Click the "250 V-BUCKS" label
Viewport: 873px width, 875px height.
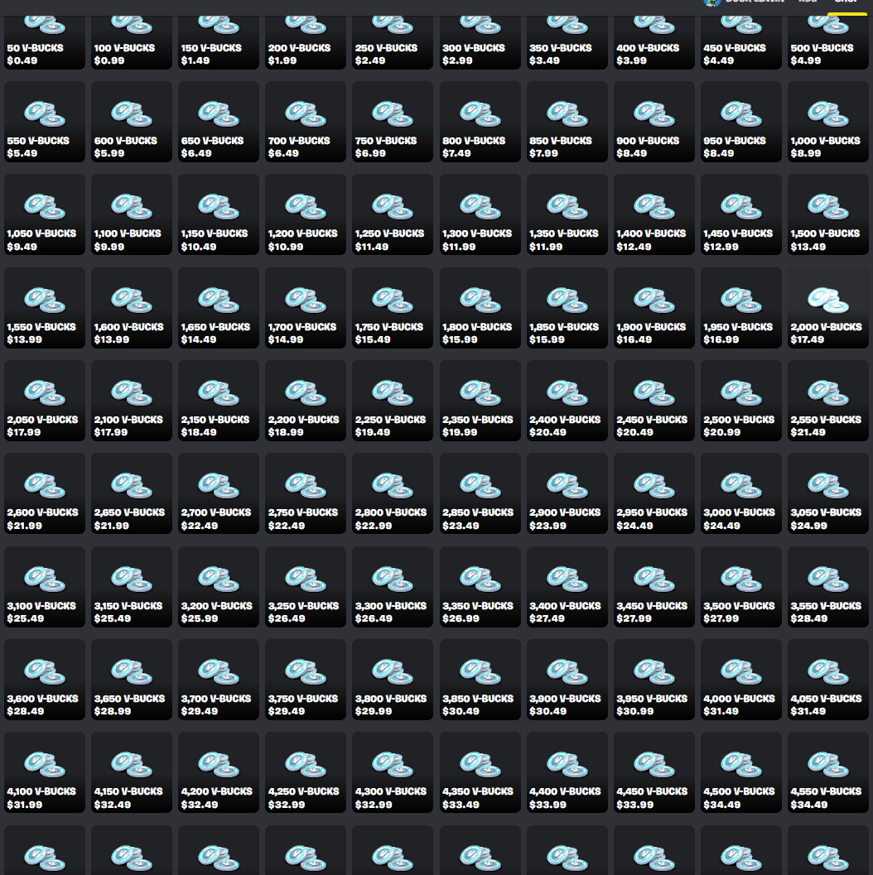click(x=386, y=48)
